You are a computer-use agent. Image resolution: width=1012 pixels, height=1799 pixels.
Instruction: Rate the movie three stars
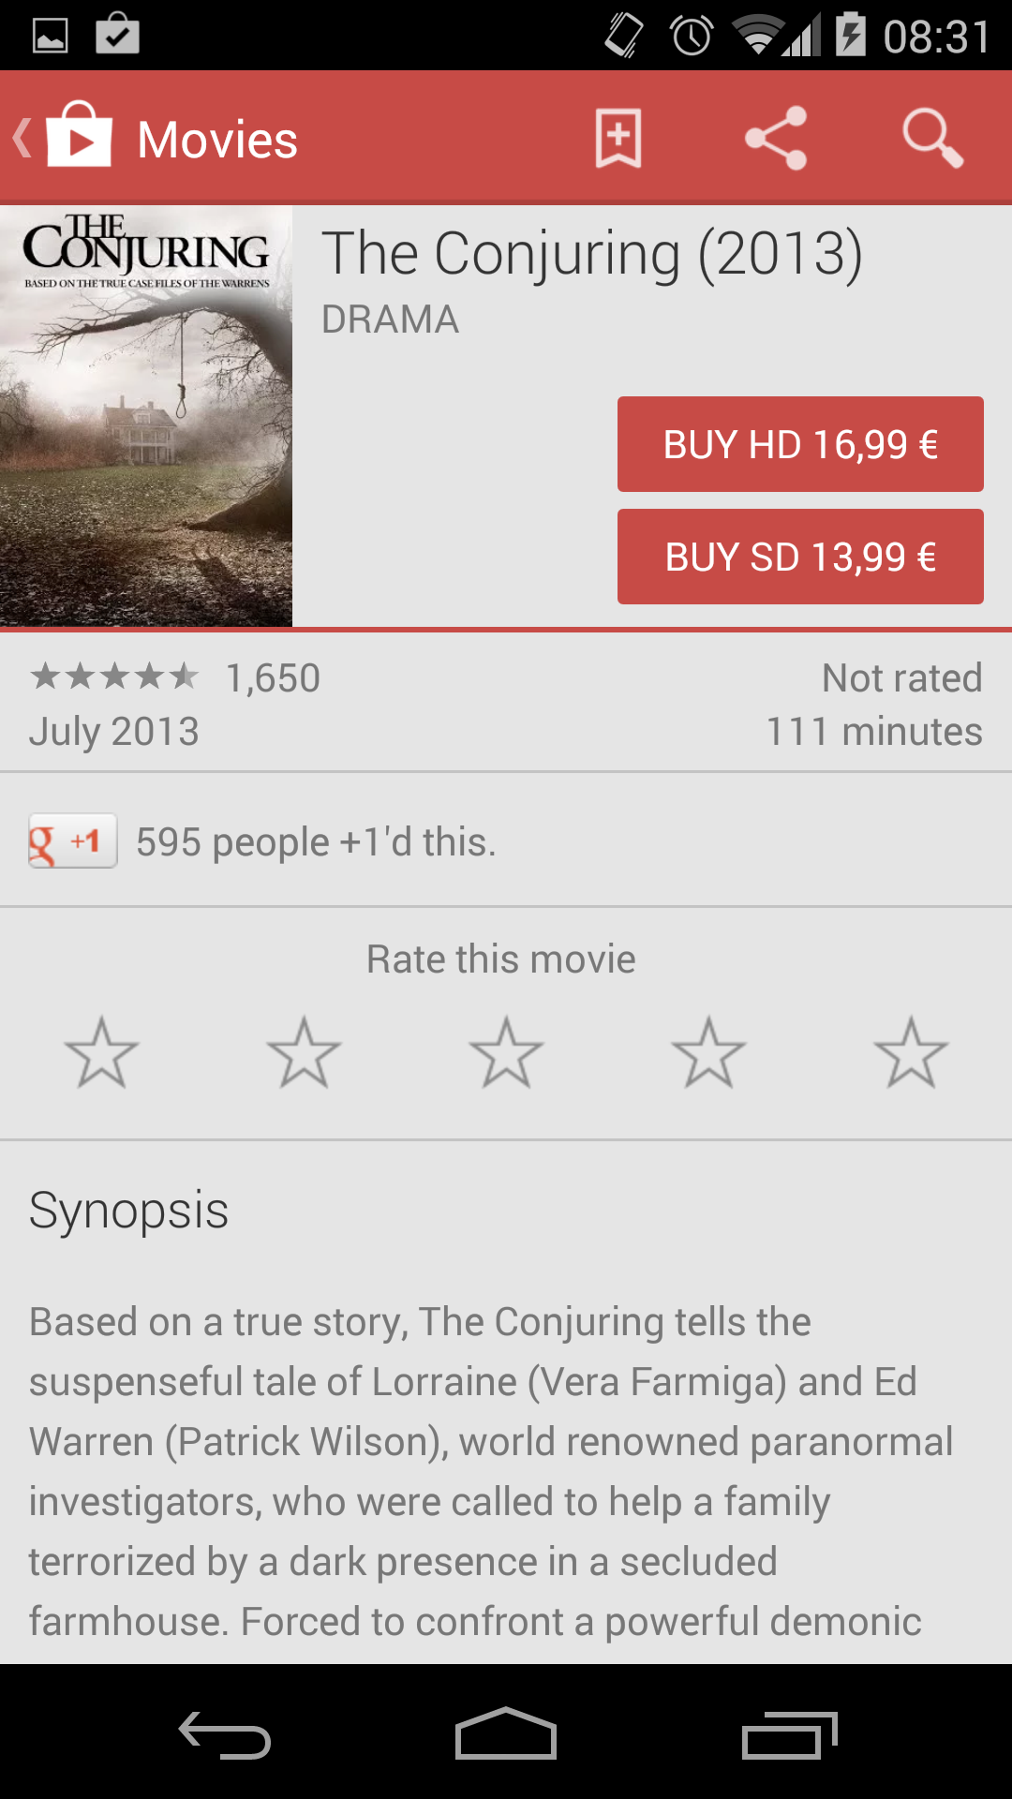[506, 1053]
